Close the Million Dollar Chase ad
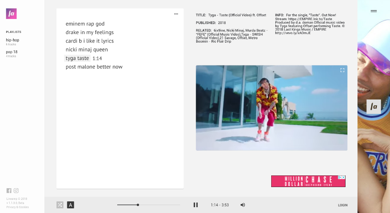Screen dimensions: 390x213 point(344,177)
